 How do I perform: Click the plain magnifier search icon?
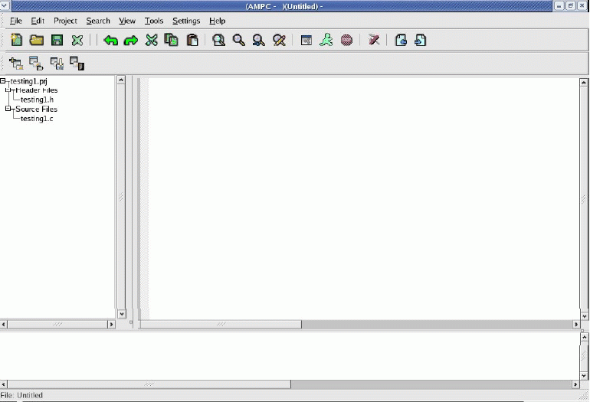pyautogui.click(x=238, y=40)
